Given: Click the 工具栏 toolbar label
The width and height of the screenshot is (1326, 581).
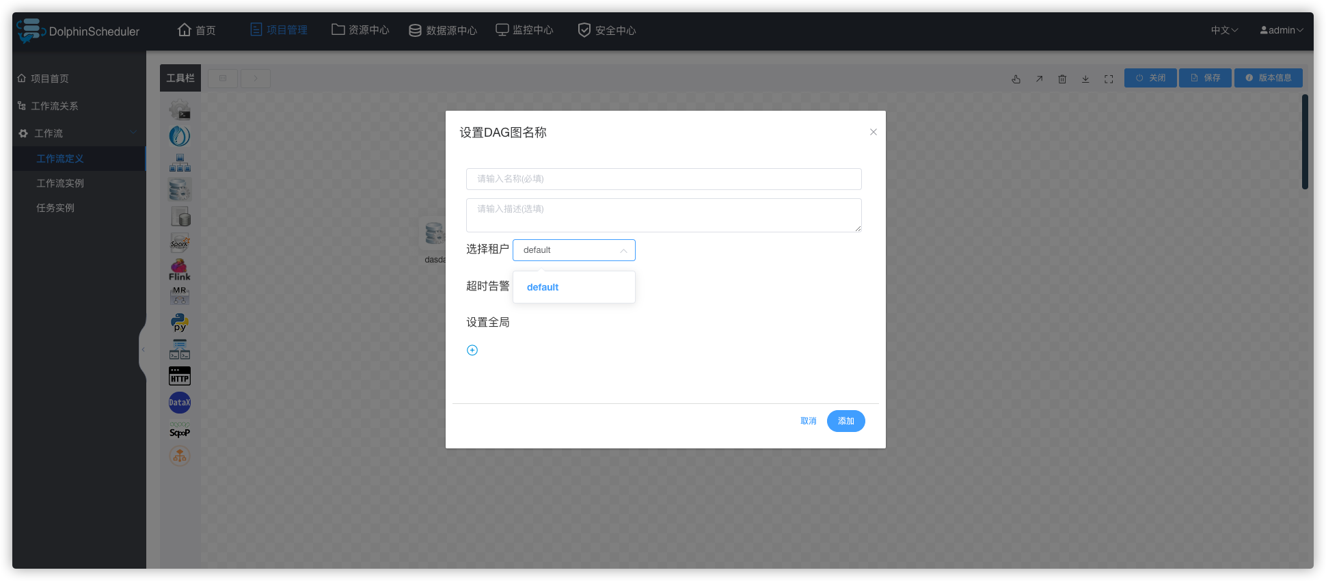Looking at the screenshot, I should (x=180, y=78).
